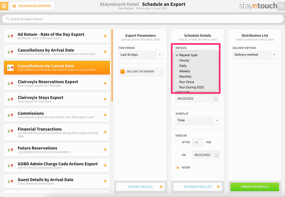
Task: Open GOBD Admin Charge Code chevron
Action: [x=105, y=165]
